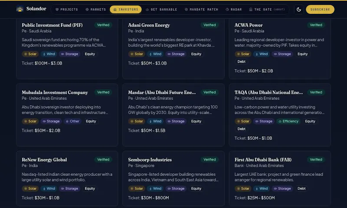Click Storage tag icon on Sembcorp card
Viewport: 347px width, 208px height.
click(x=169, y=189)
